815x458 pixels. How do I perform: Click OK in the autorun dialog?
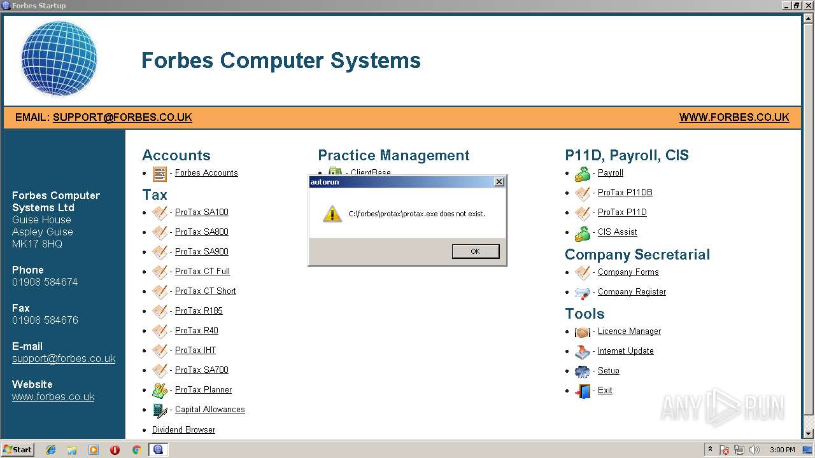pos(475,251)
